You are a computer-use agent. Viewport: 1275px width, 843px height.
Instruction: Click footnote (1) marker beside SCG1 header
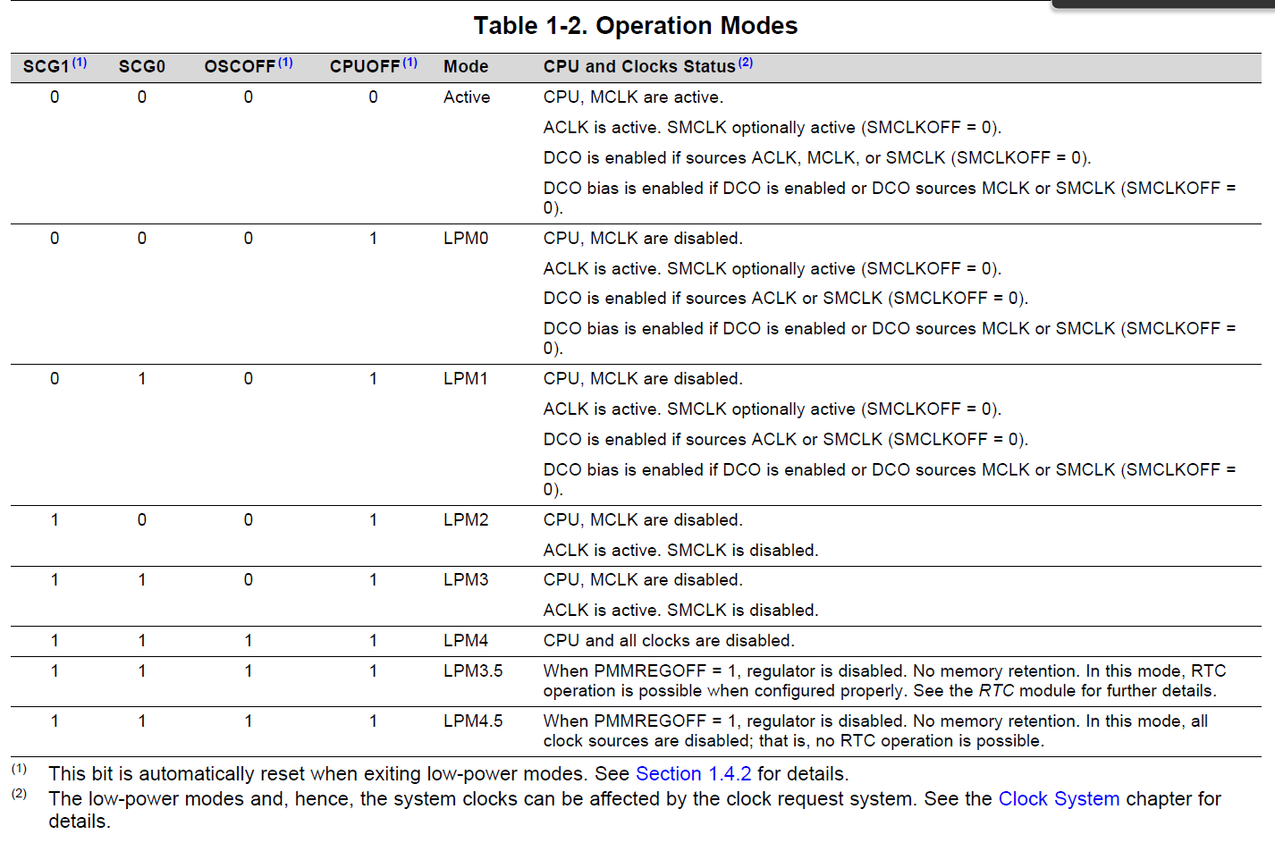(x=80, y=63)
